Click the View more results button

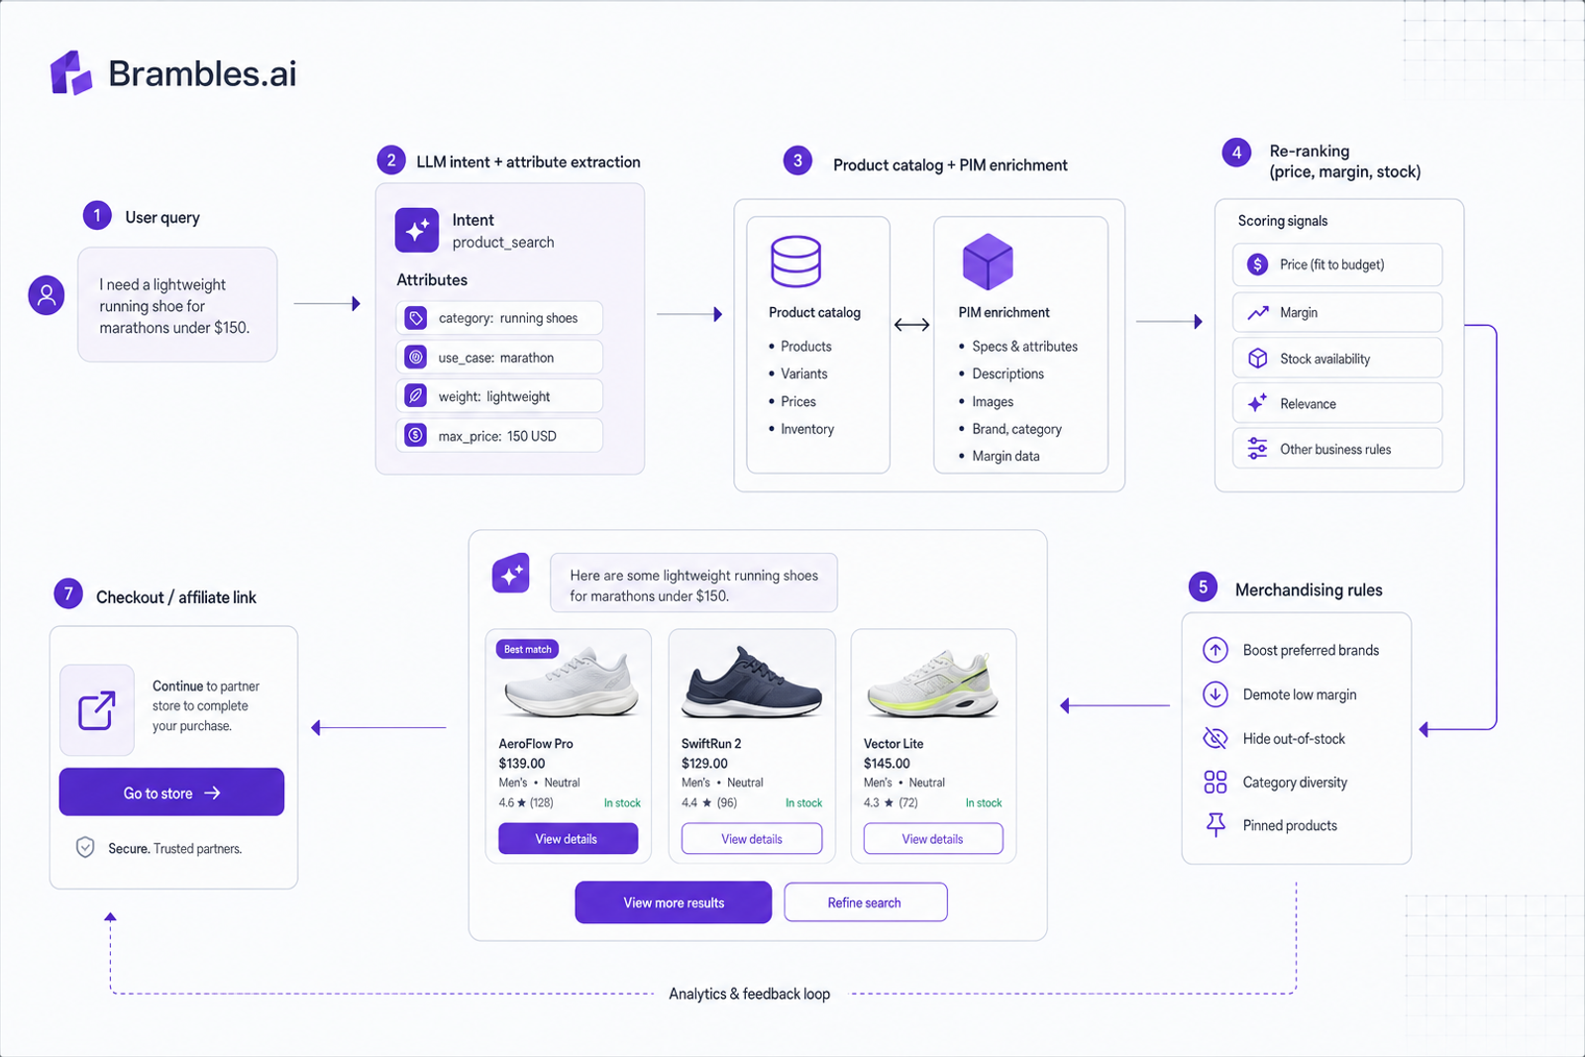click(x=674, y=902)
